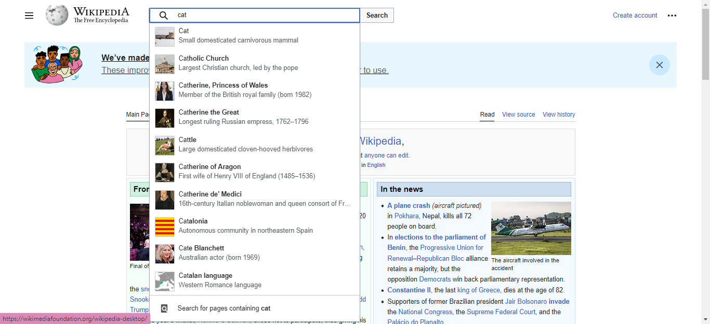Open the plane crash news link

click(x=409, y=206)
